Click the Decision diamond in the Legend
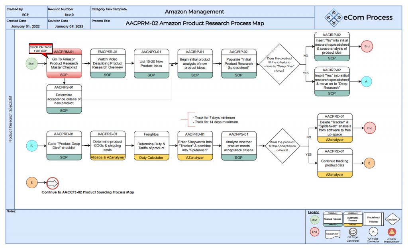Viewport: 408px width, 248px height. (392, 219)
